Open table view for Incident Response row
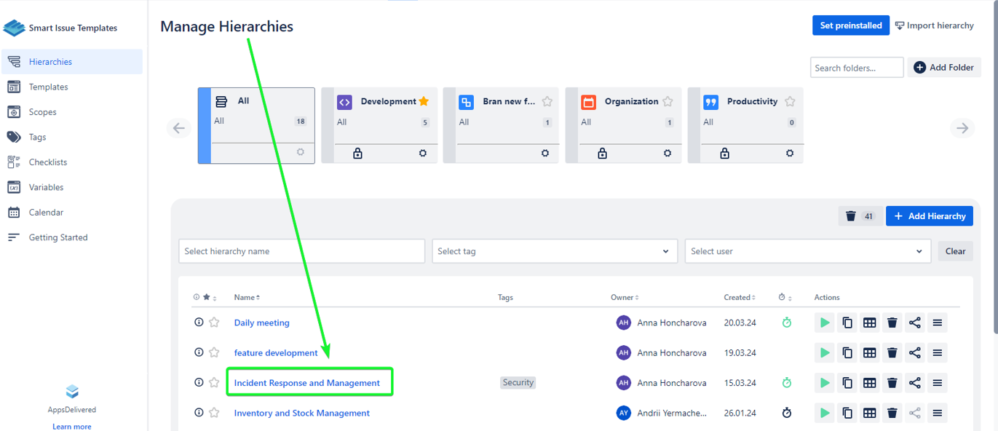The height and width of the screenshot is (431, 998). pos(870,383)
